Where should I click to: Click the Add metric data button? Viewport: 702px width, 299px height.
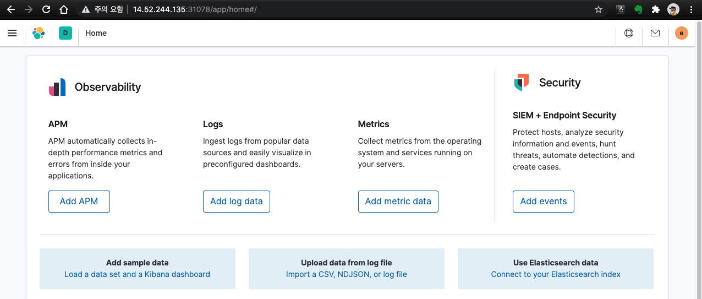pos(398,202)
